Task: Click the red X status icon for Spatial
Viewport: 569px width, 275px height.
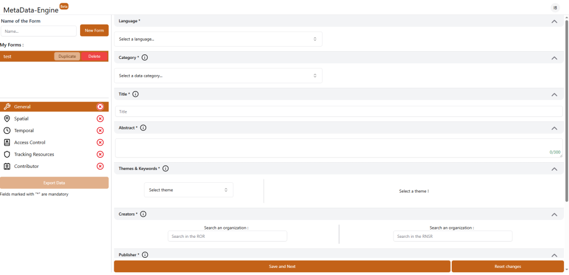Action: click(100, 119)
